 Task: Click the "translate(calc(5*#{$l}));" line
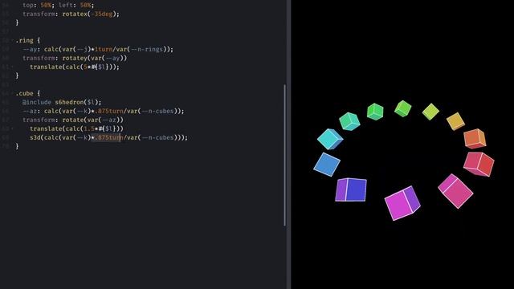(x=75, y=67)
